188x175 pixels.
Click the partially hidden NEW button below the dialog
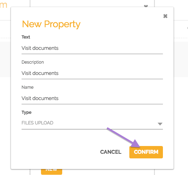52,172
